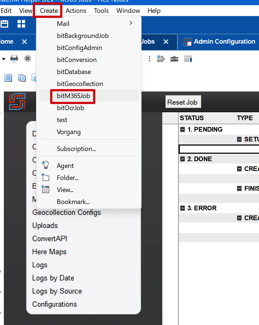
Task: Collapse the 2. DONE category
Action: click(x=183, y=159)
